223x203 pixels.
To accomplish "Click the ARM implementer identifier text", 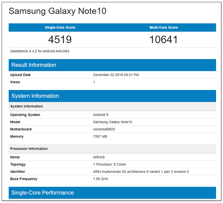I will click(141, 172).
